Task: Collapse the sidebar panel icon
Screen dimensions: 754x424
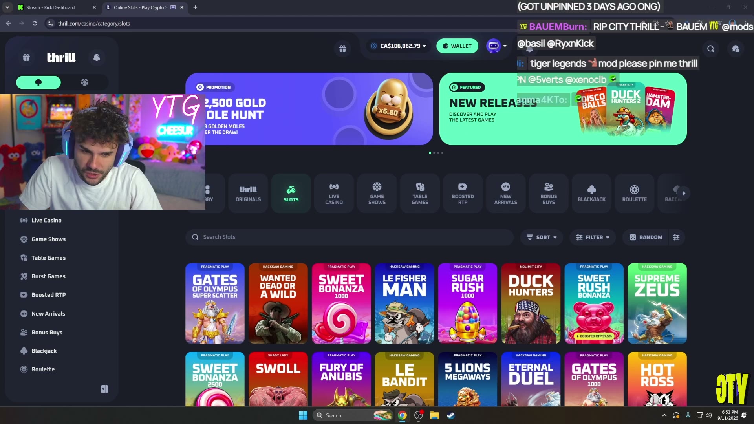Action: [x=104, y=389]
